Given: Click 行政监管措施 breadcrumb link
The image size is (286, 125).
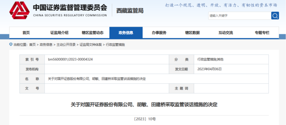Looking at the screenshot, I should point(115,45).
